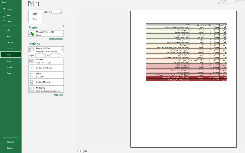245x153 pixels.
Task: Expand the Collated dropdown
Action: pos(62,61)
